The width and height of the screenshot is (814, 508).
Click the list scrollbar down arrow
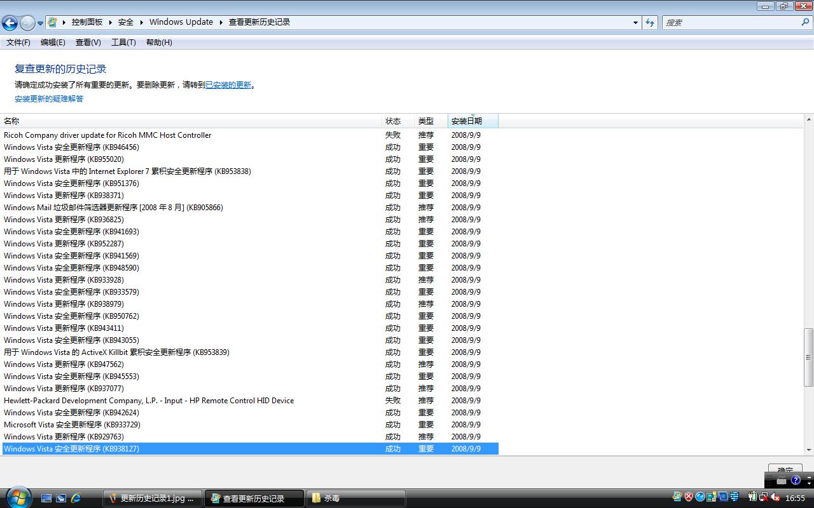pyautogui.click(x=809, y=450)
